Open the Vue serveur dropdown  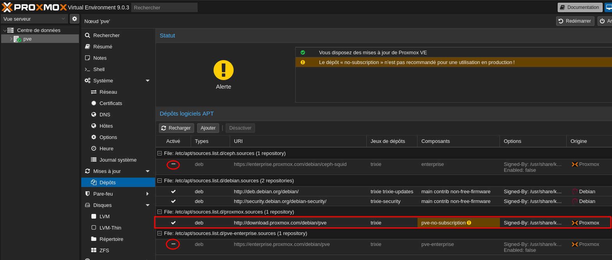(x=35, y=19)
